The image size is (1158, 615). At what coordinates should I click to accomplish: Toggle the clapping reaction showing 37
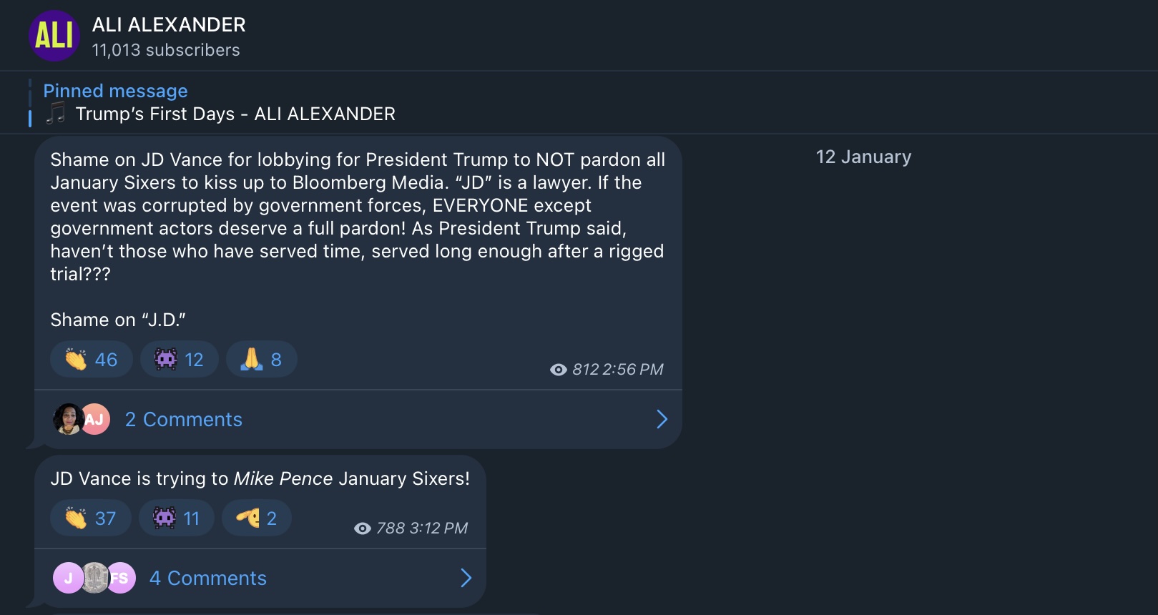[90, 517]
